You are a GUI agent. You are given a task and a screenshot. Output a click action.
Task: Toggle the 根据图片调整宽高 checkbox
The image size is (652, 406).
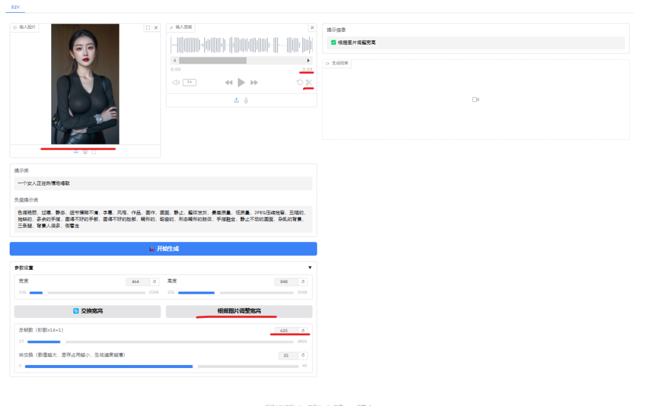(x=333, y=42)
